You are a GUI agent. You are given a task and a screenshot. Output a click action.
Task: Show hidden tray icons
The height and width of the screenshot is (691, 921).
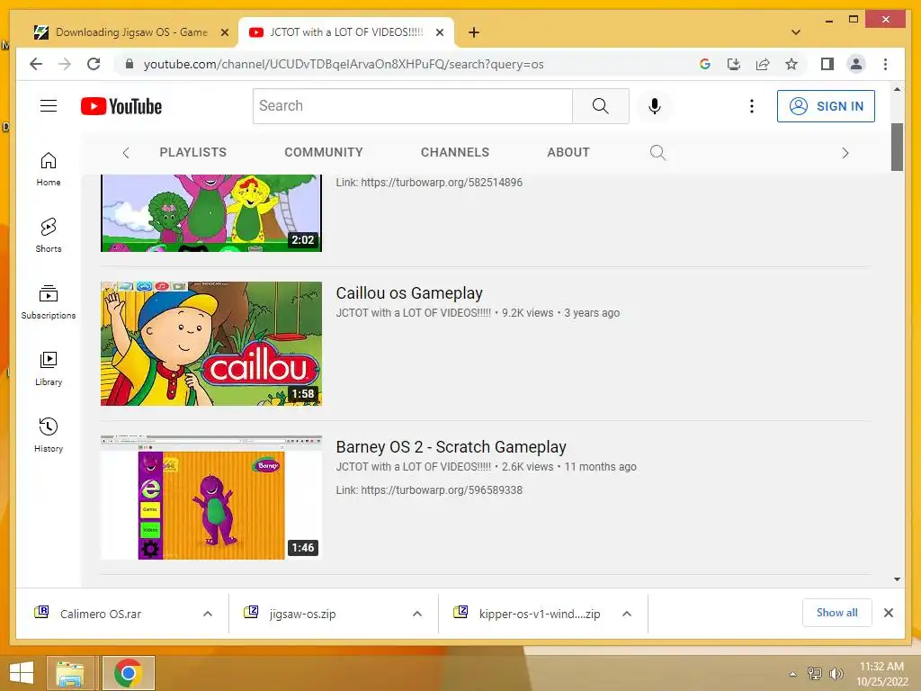(x=792, y=674)
